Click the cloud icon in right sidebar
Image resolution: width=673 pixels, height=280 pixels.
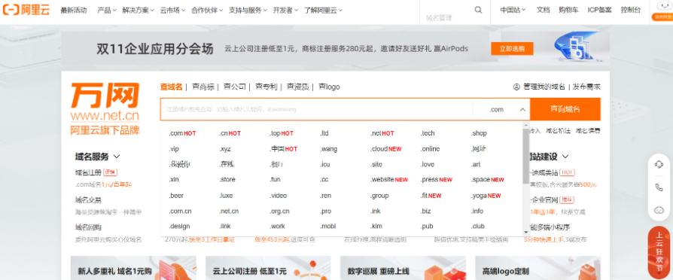pyautogui.click(x=659, y=210)
